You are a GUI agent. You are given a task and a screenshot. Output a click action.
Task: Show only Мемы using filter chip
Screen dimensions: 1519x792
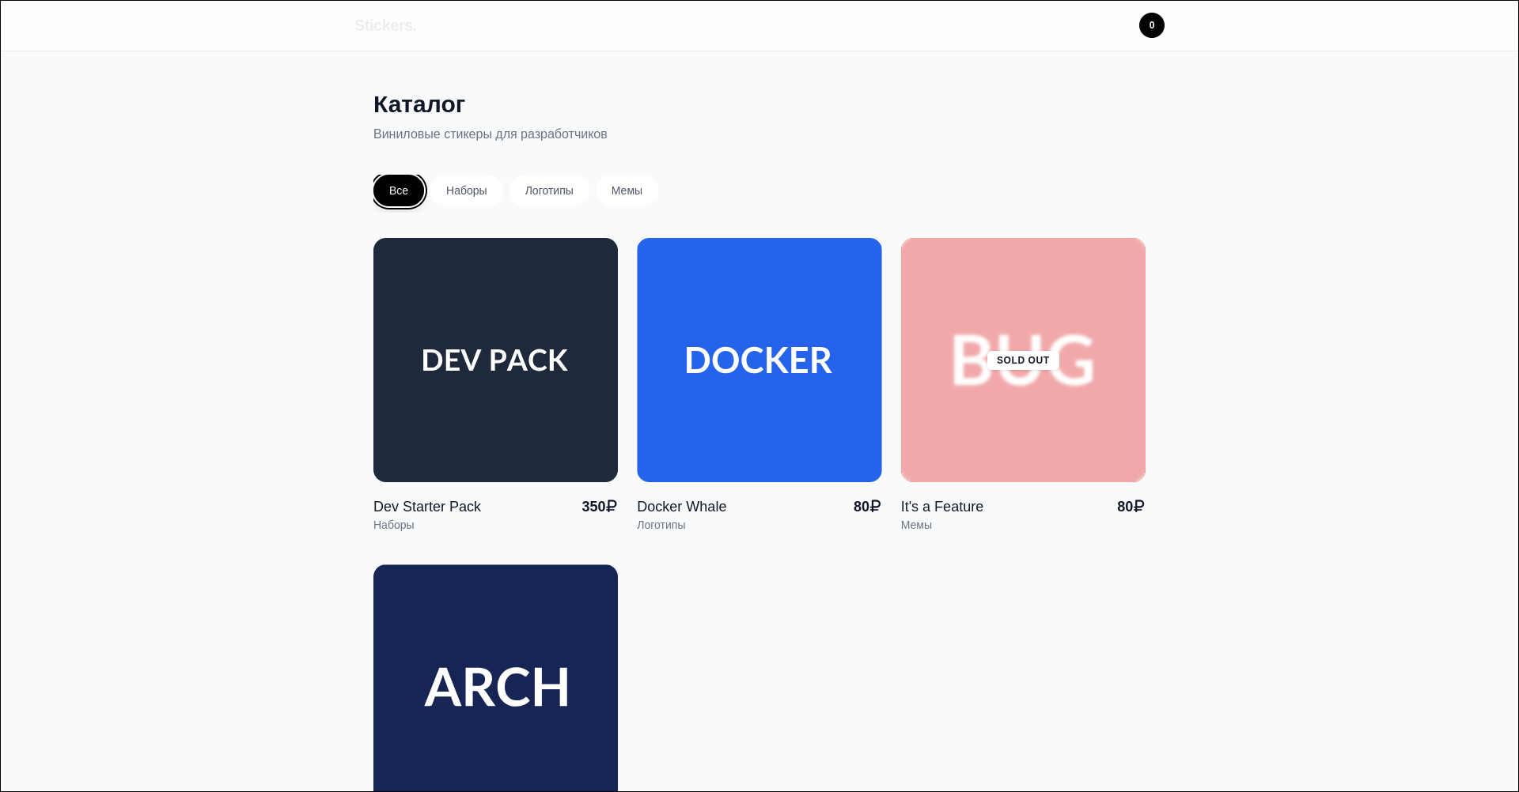point(627,190)
